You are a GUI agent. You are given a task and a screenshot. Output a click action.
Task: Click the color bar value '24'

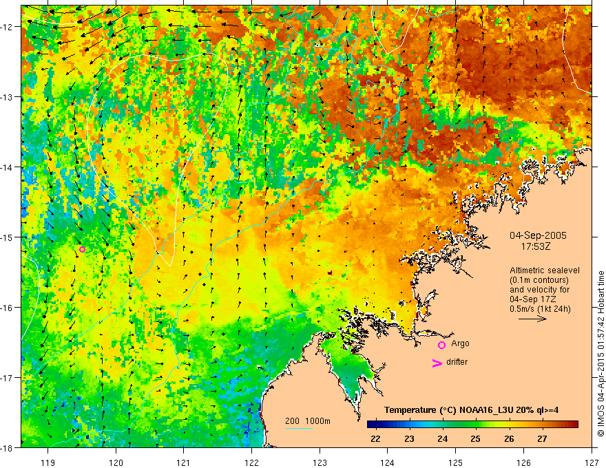click(443, 438)
